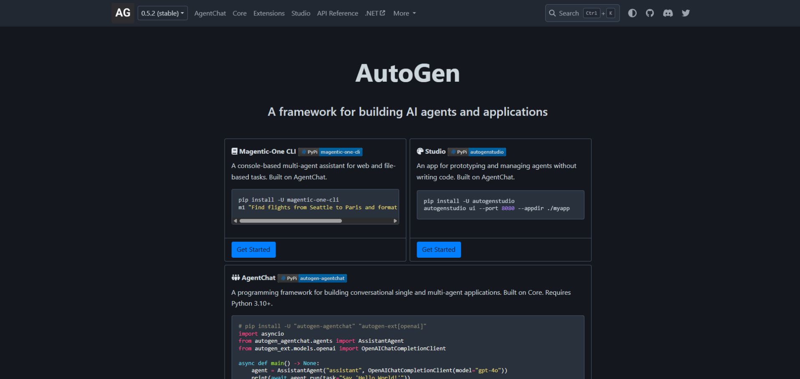Click the "autogenstudio ui --port 8080" line

click(496, 208)
